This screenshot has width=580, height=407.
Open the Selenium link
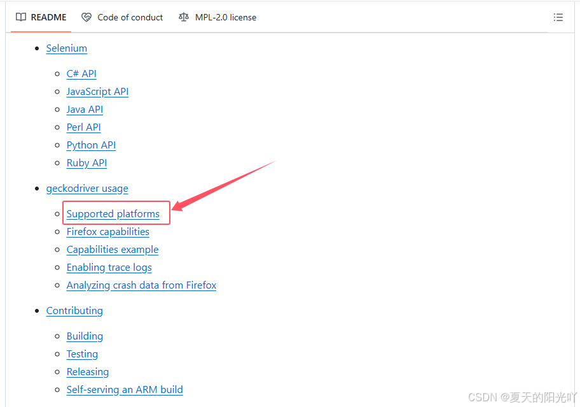click(x=67, y=48)
